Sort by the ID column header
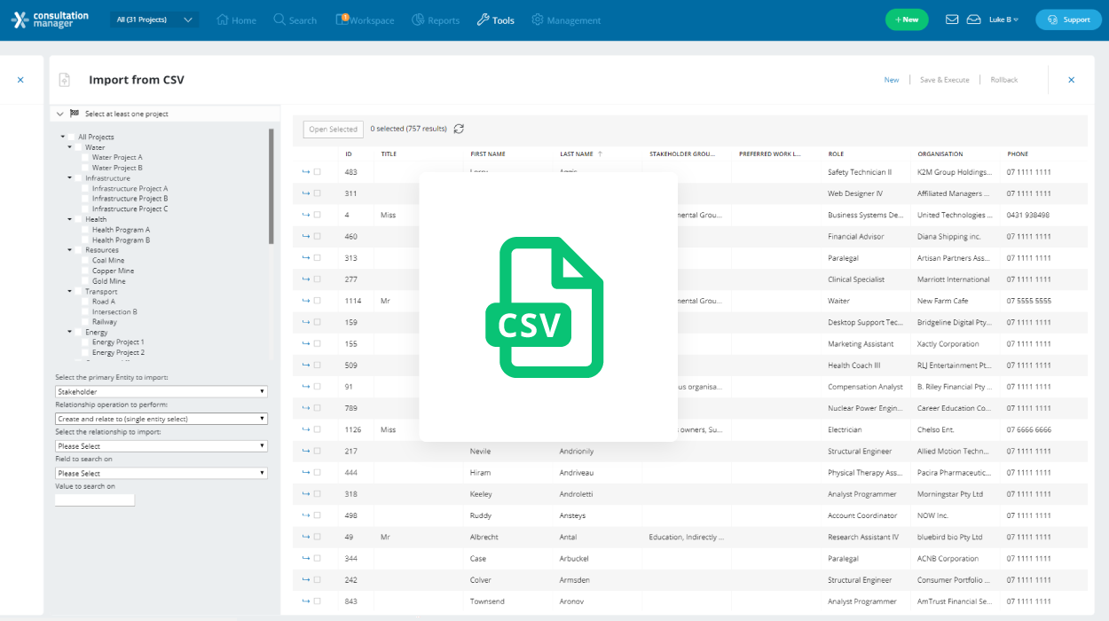The image size is (1109, 621). click(x=349, y=154)
